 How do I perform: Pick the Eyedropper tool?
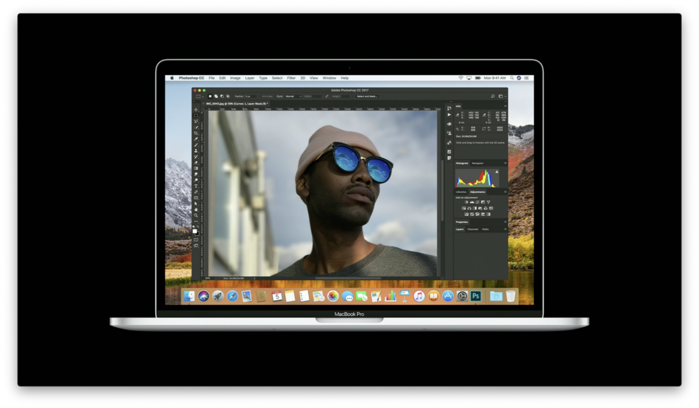[x=196, y=139]
